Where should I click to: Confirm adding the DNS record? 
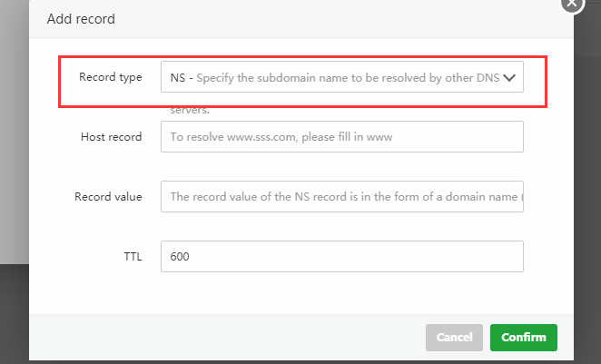click(x=523, y=338)
